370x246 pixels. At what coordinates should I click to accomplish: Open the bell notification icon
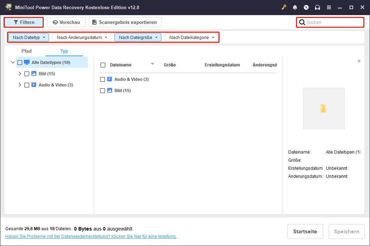[295, 7]
